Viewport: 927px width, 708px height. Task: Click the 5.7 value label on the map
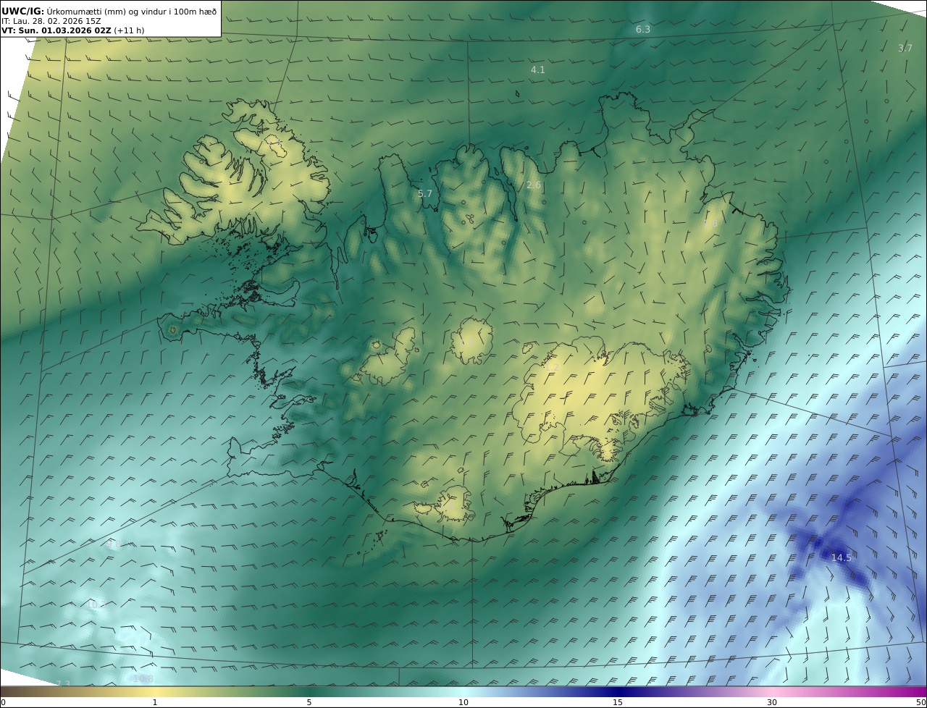pyautogui.click(x=425, y=193)
